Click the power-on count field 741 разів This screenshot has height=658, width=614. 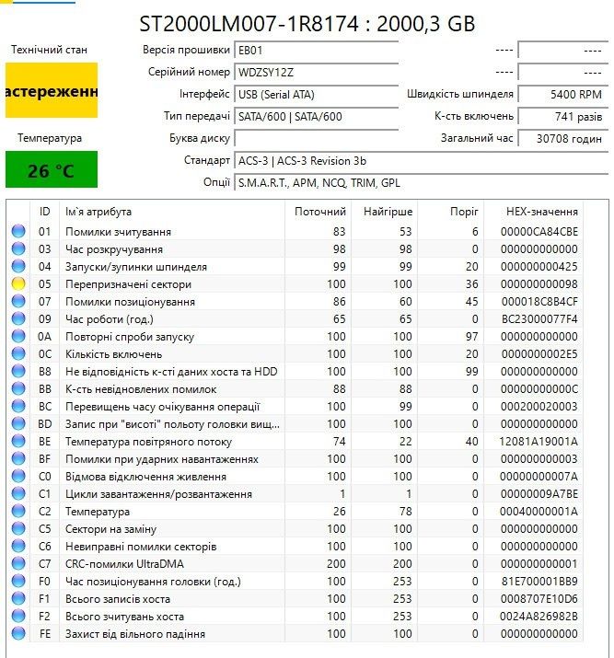coord(562,117)
